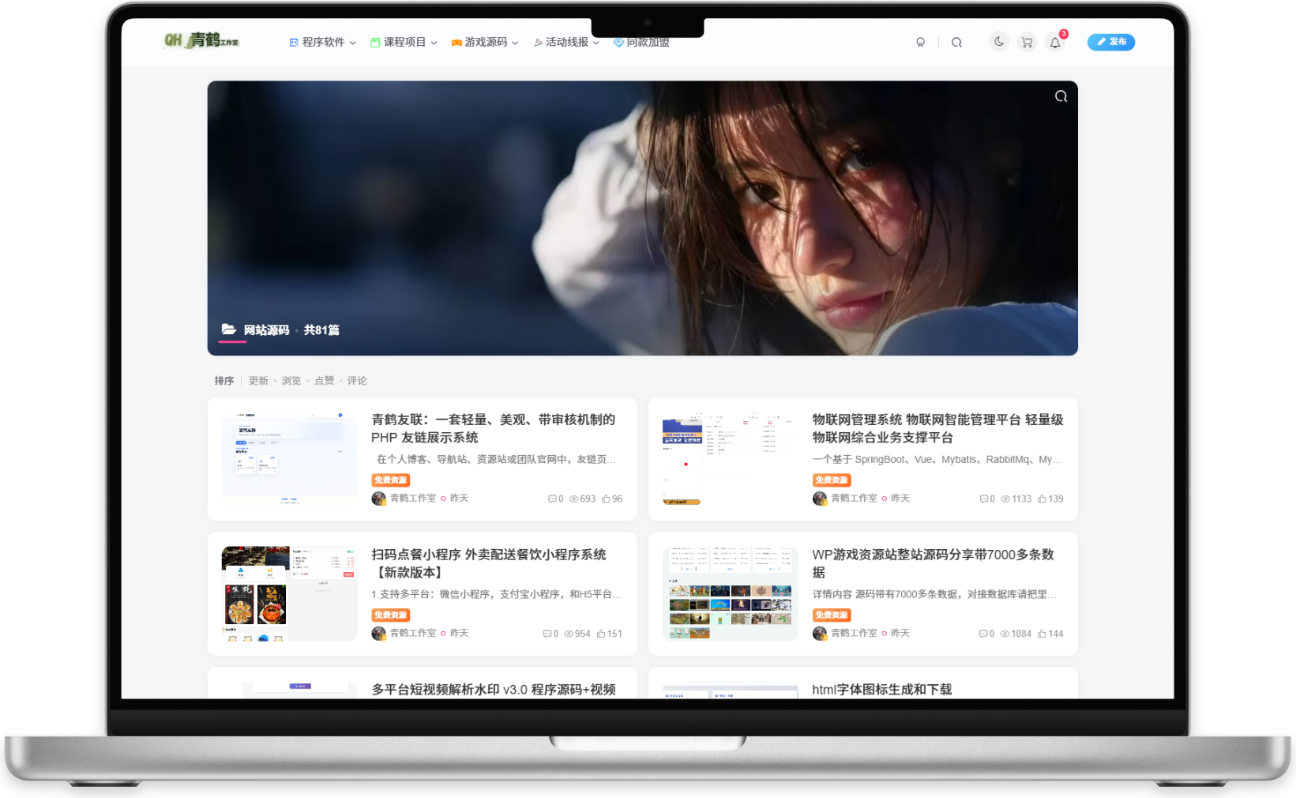The width and height of the screenshot is (1296, 798).
Task: Open the 游戏源码 menu
Action: click(x=485, y=42)
